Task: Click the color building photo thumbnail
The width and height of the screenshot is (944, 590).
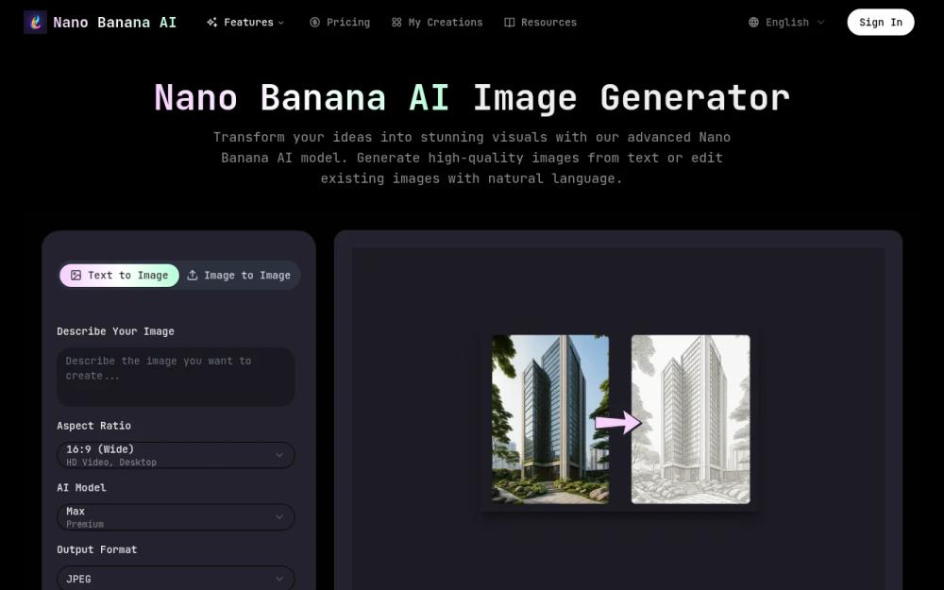Action: pyautogui.click(x=550, y=419)
